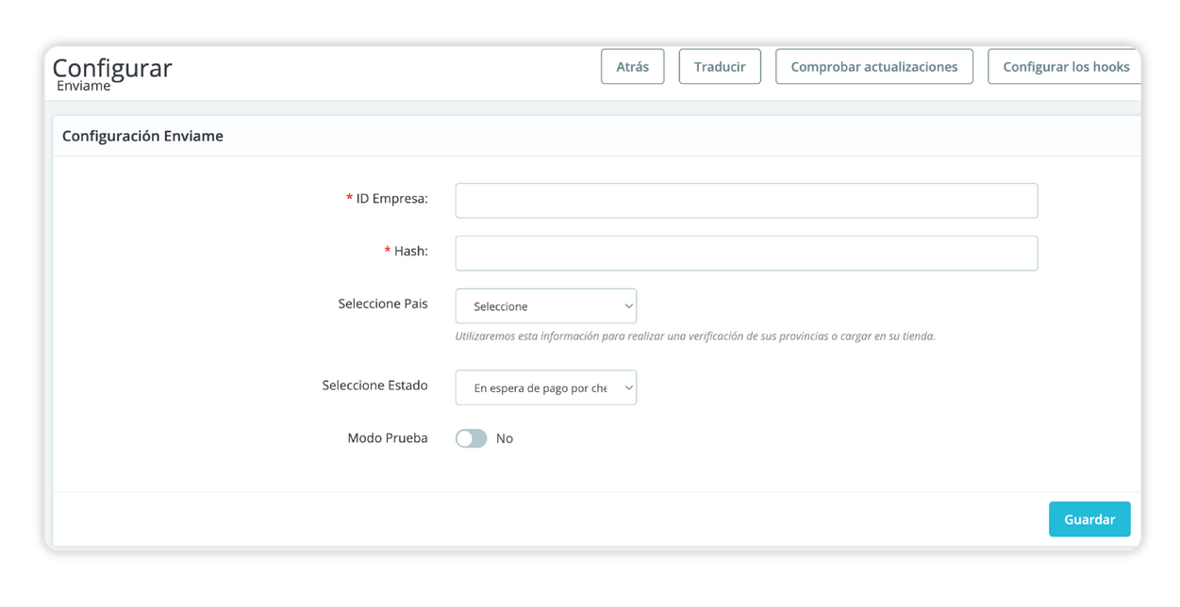
Task: Click the 'No' label beside the toggle
Action: [505, 438]
